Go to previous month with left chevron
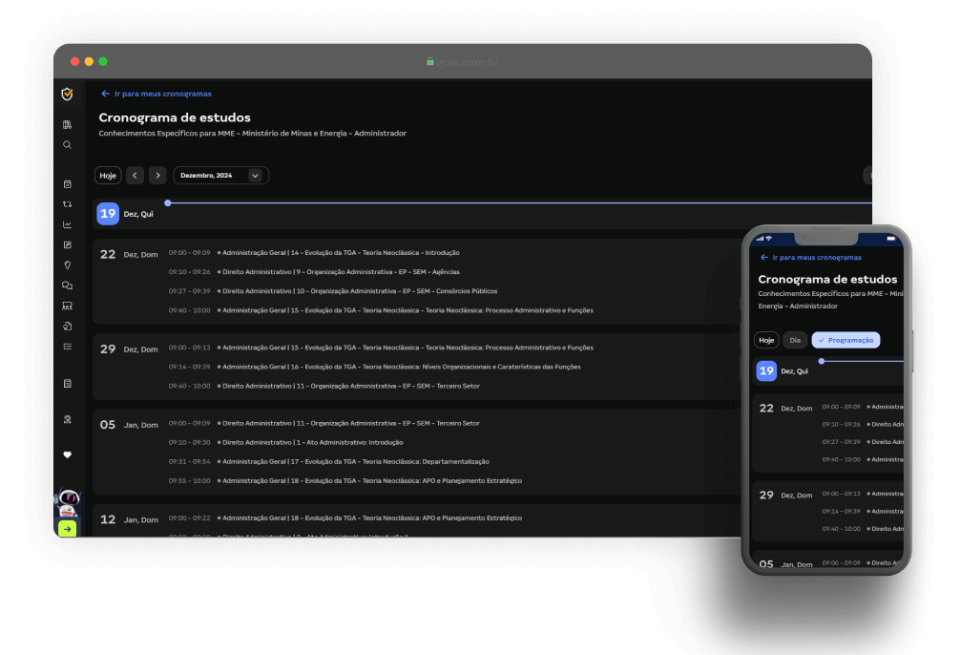Viewport: 961px width, 655px height. coord(136,176)
